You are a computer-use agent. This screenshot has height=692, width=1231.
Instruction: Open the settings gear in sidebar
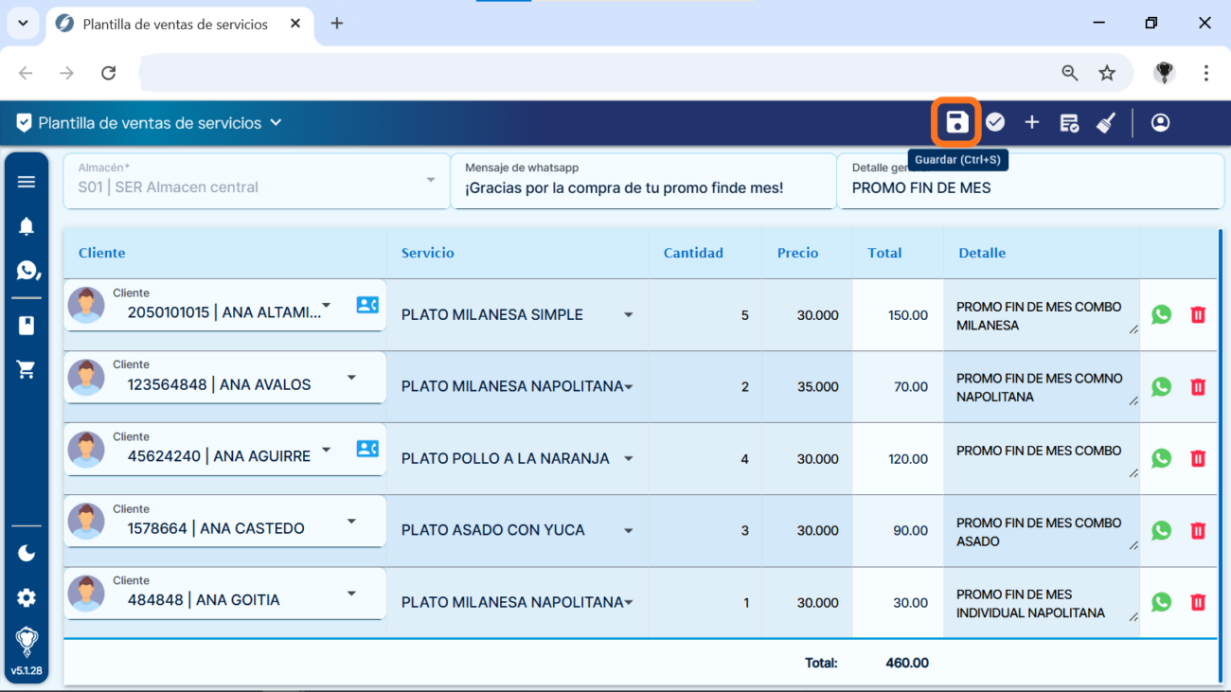(27, 597)
